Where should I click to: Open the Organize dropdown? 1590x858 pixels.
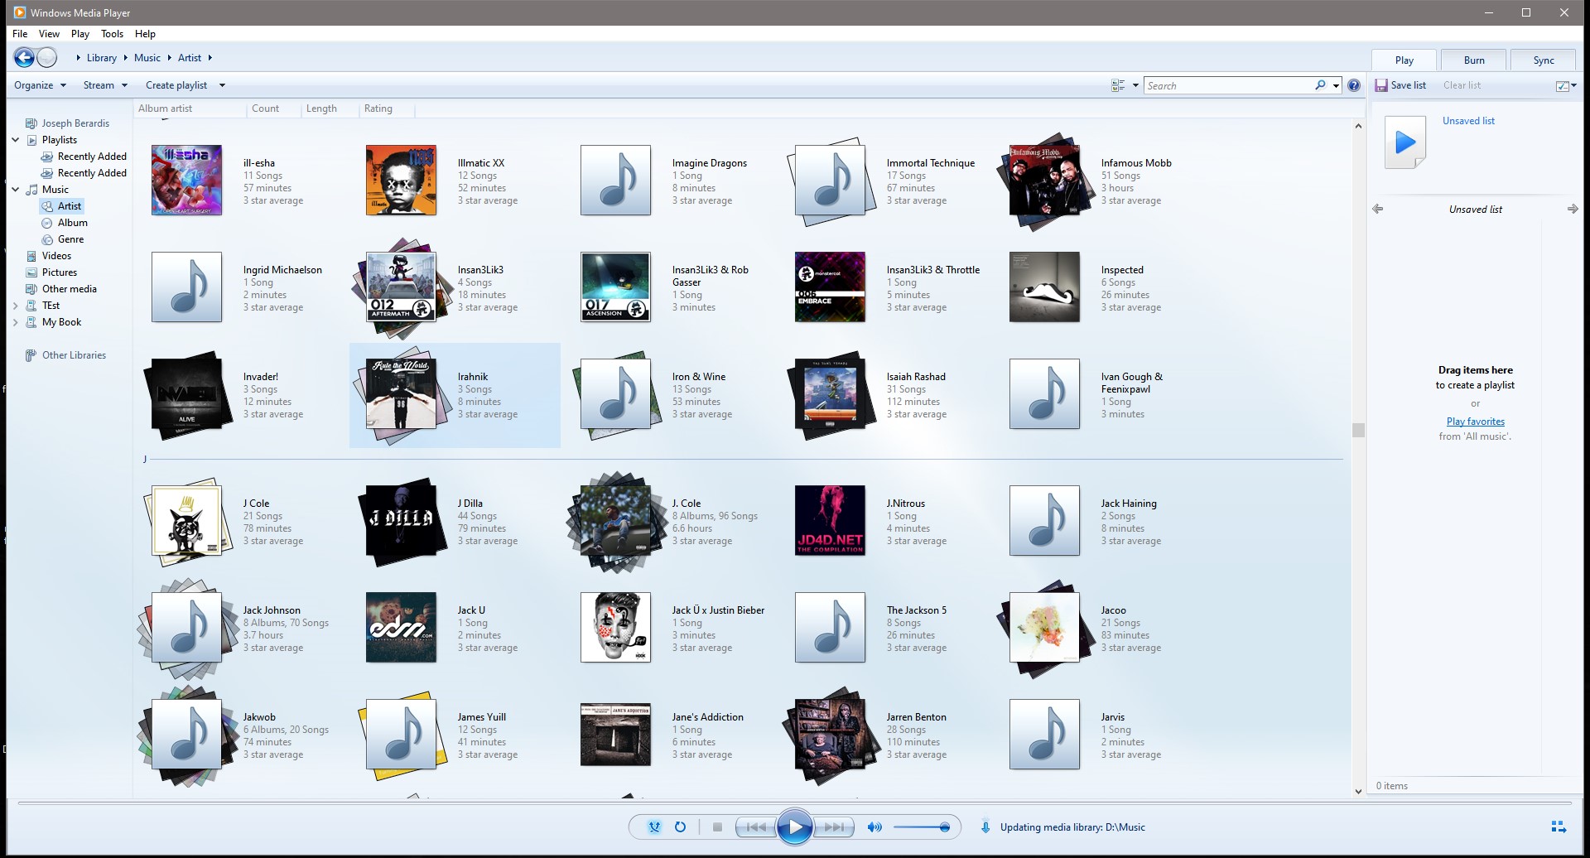point(40,85)
